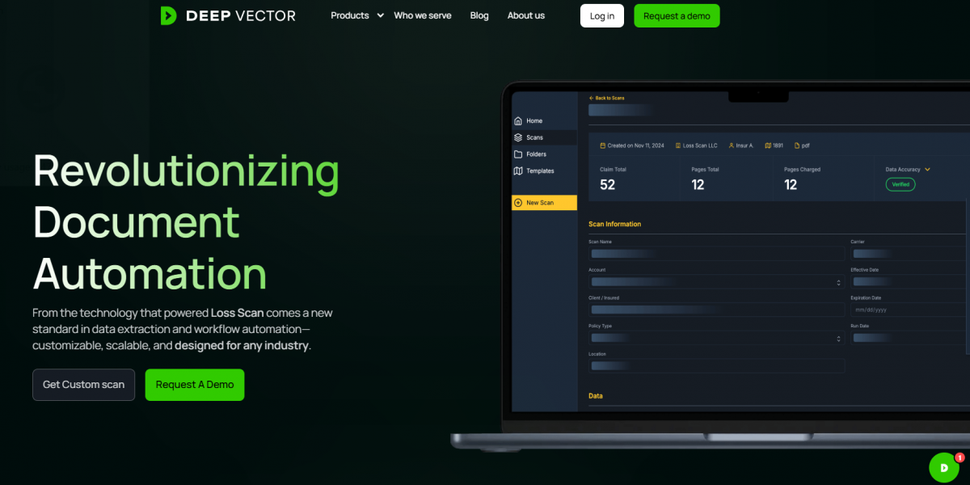Start a New Scan with the plus icon
The image size is (970, 485).
click(x=519, y=202)
